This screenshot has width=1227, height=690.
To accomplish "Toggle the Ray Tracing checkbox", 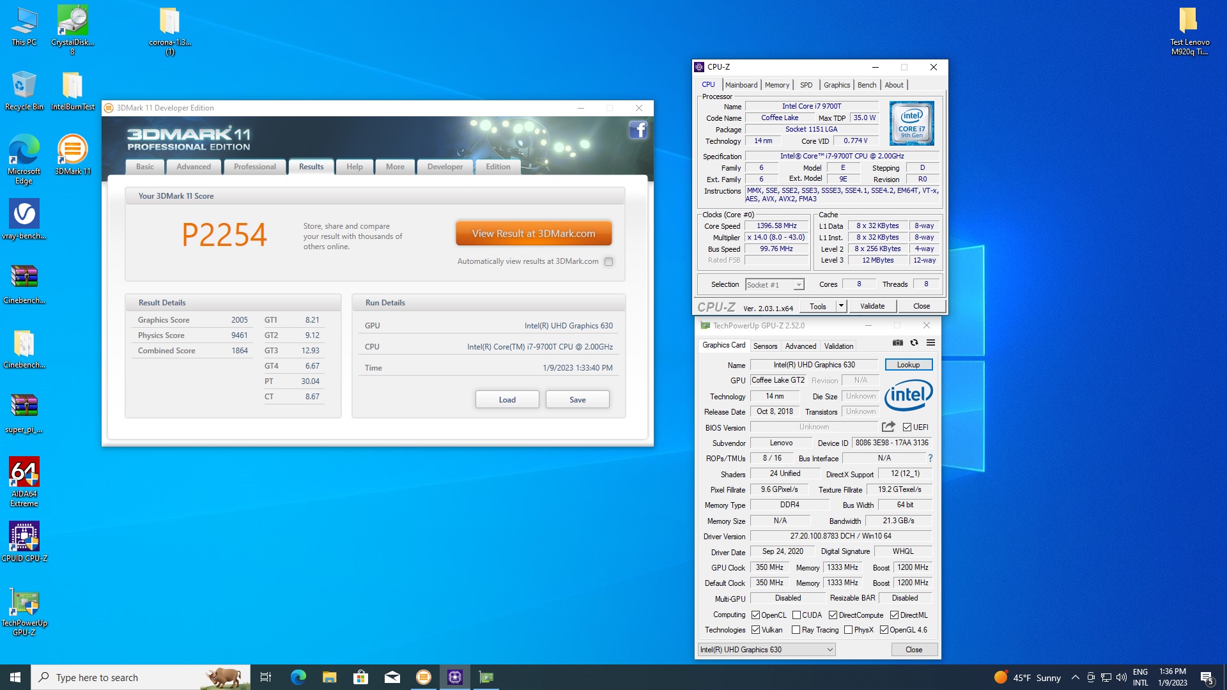I will pos(796,630).
